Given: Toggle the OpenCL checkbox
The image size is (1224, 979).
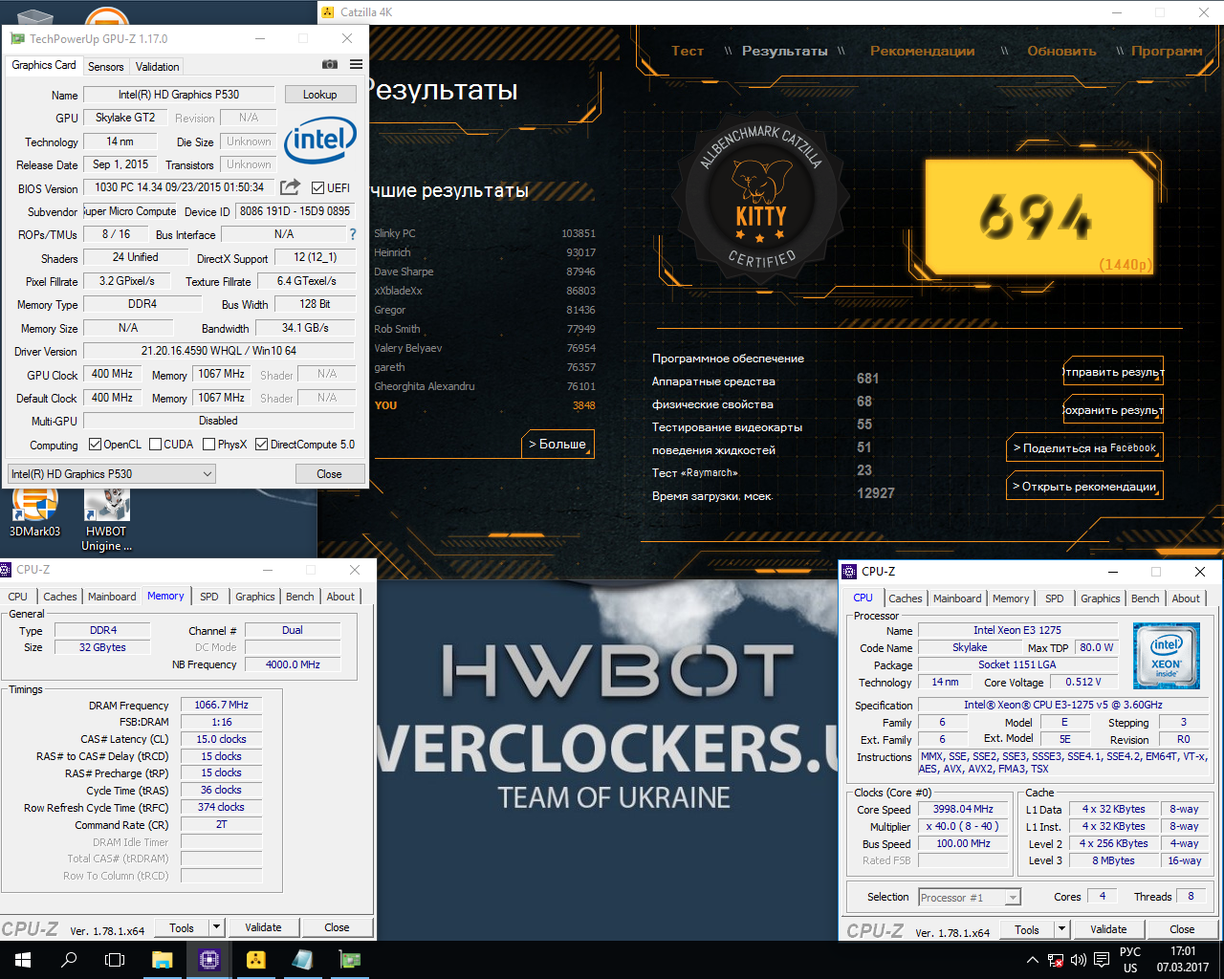Looking at the screenshot, I should (x=95, y=445).
